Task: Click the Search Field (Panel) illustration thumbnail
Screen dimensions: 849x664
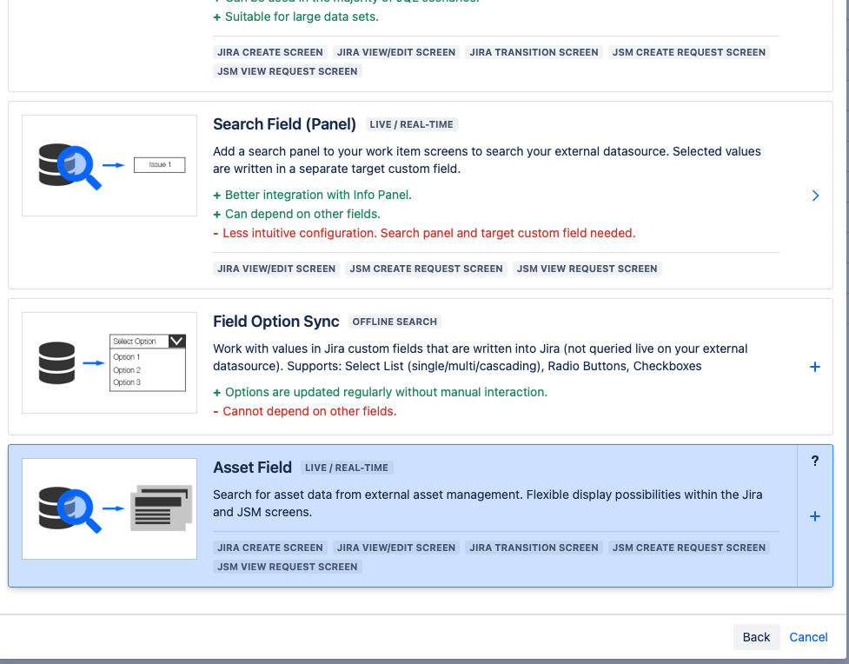Action: pyautogui.click(x=109, y=165)
